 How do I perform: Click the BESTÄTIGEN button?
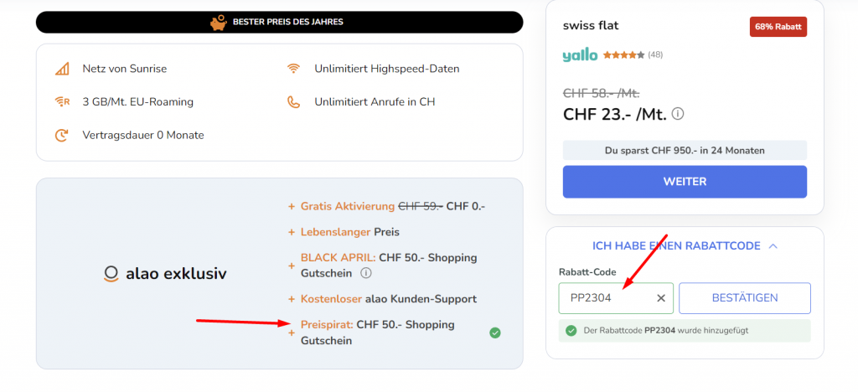(x=744, y=297)
